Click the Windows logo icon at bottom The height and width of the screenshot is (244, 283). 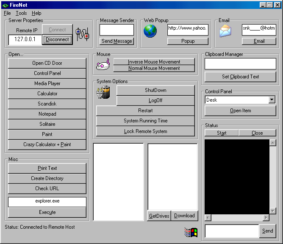pyautogui.click(x=191, y=232)
